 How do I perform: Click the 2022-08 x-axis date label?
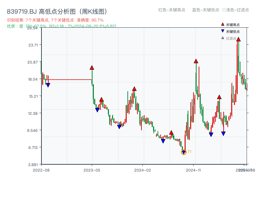(x=42, y=168)
